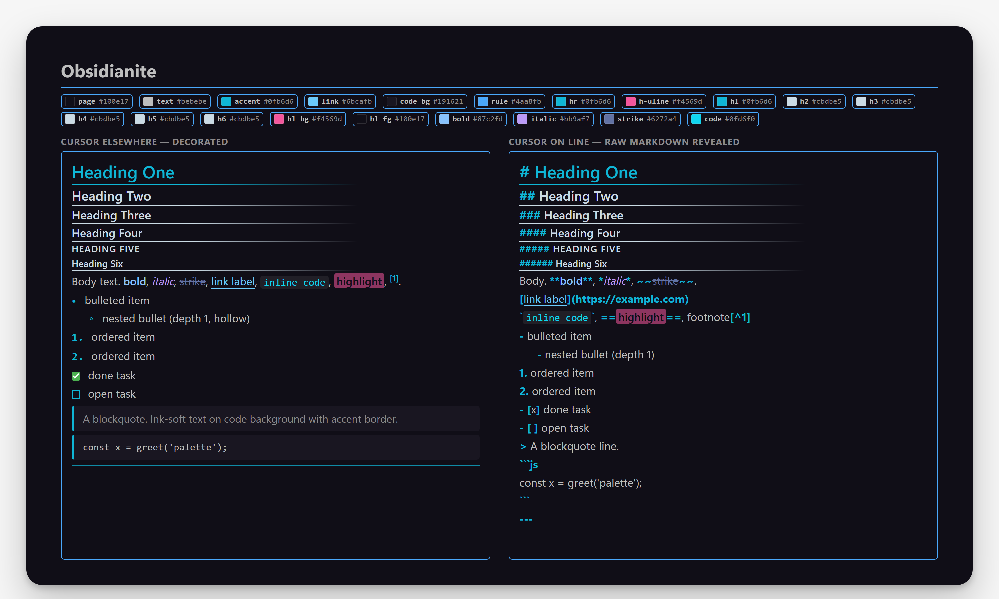This screenshot has height=599, width=999.
Task: Click the **bold** raw markdown text
Action: (571, 281)
